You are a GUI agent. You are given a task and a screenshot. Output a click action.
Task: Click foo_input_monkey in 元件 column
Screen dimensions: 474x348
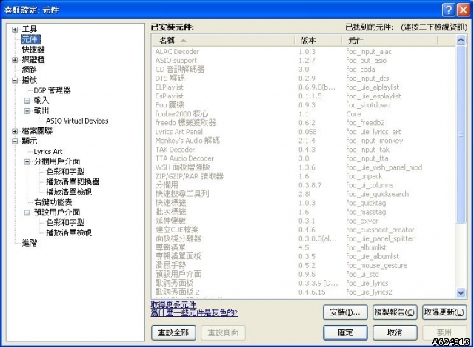[375, 141]
